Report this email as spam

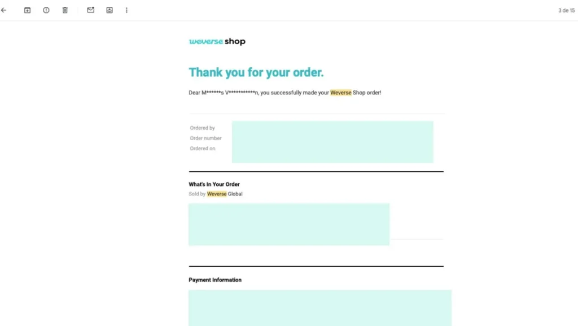46,10
